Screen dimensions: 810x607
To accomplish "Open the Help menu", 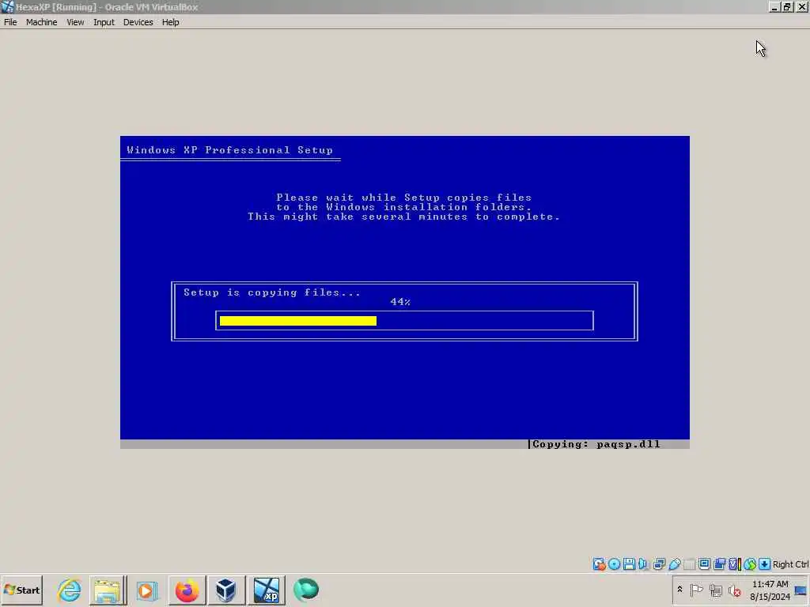I will pyautogui.click(x=171, y=22).
